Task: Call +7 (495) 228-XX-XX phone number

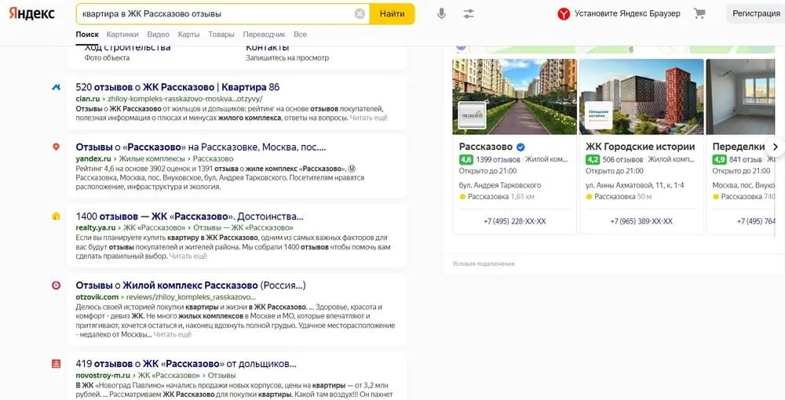Action: click(515, 221)
